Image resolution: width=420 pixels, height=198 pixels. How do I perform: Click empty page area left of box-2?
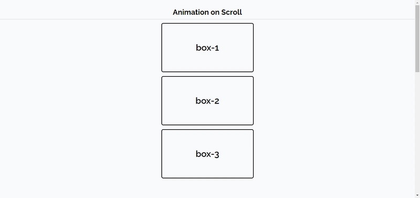pyautogui.click(x=80, y=101)
